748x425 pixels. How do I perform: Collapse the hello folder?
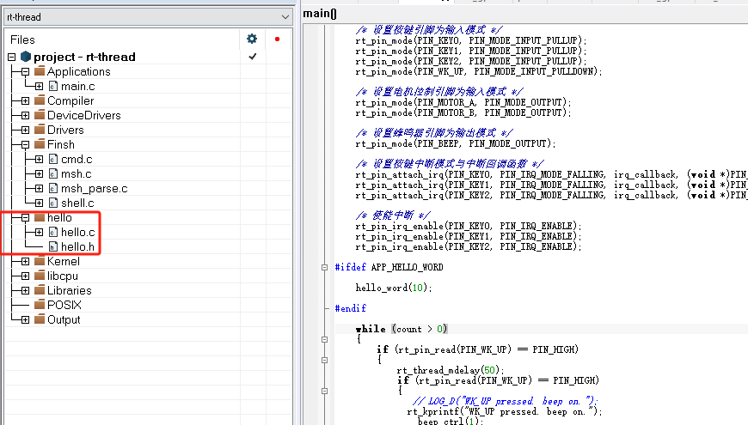click(x=25, y=218)
